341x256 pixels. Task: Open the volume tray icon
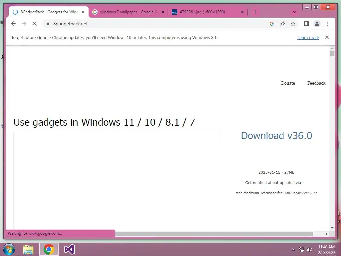coord(309,250)
